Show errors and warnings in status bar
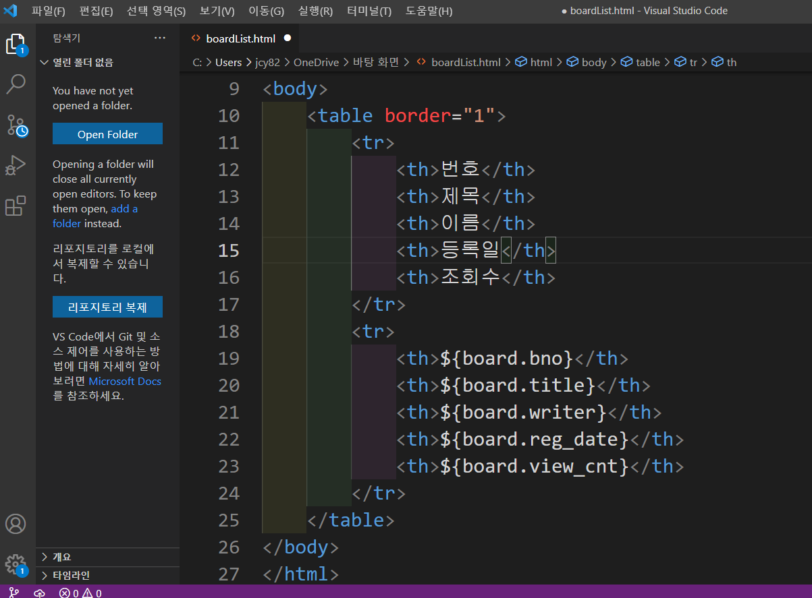 (x=80, y=593)
